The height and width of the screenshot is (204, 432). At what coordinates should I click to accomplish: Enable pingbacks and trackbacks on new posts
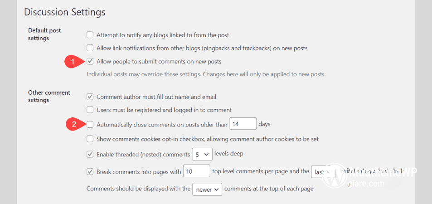point(90,48)
